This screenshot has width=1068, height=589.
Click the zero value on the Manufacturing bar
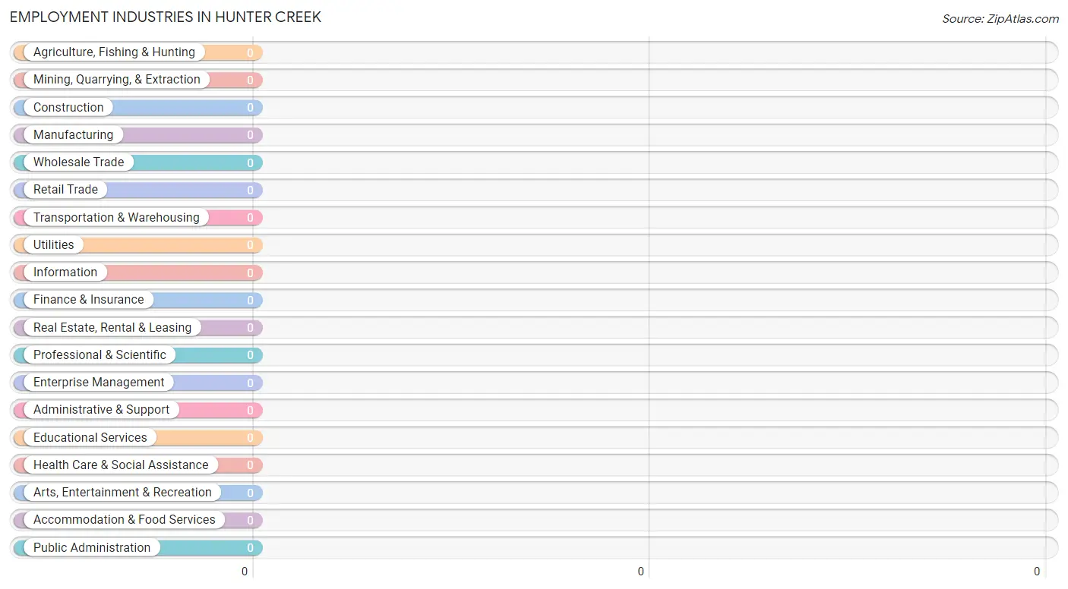coord(251,135)
